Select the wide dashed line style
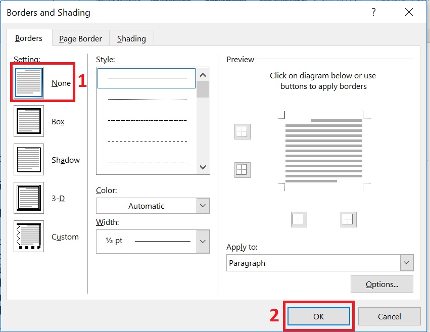Viewport: 430px width, 332px height. [147, 141]
